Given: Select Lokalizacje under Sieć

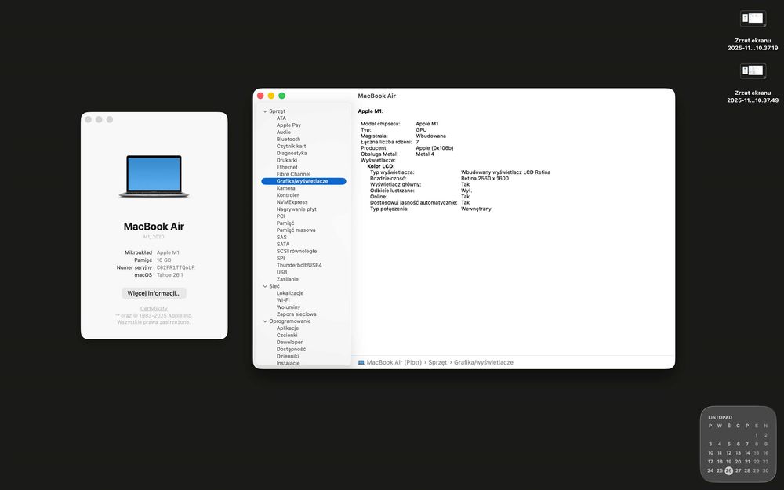Looking at the screenshot, I should 290,293.
